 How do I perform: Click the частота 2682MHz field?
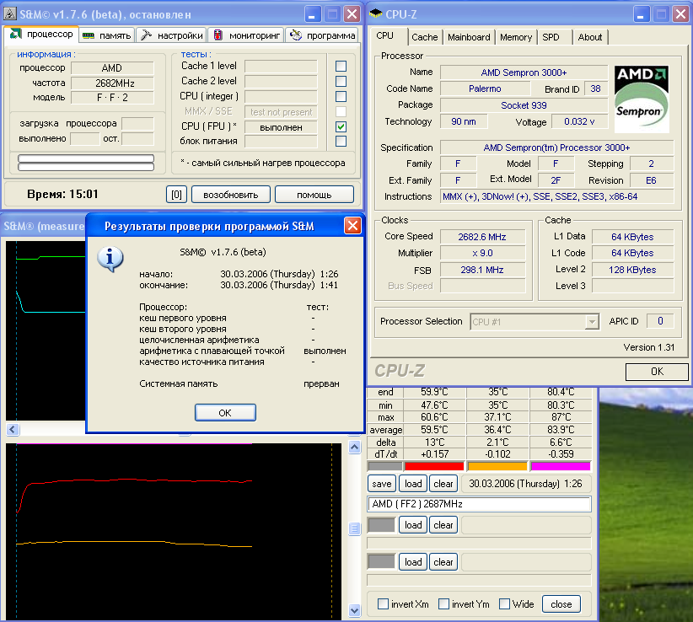click(x=112, y=83)
